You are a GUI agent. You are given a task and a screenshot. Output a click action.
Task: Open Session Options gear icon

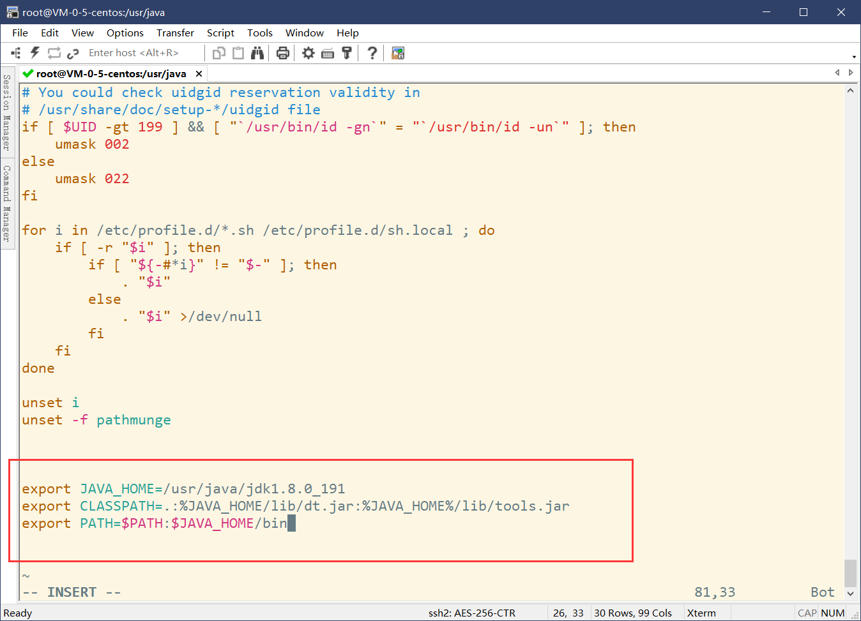click(x=309, y=53)
